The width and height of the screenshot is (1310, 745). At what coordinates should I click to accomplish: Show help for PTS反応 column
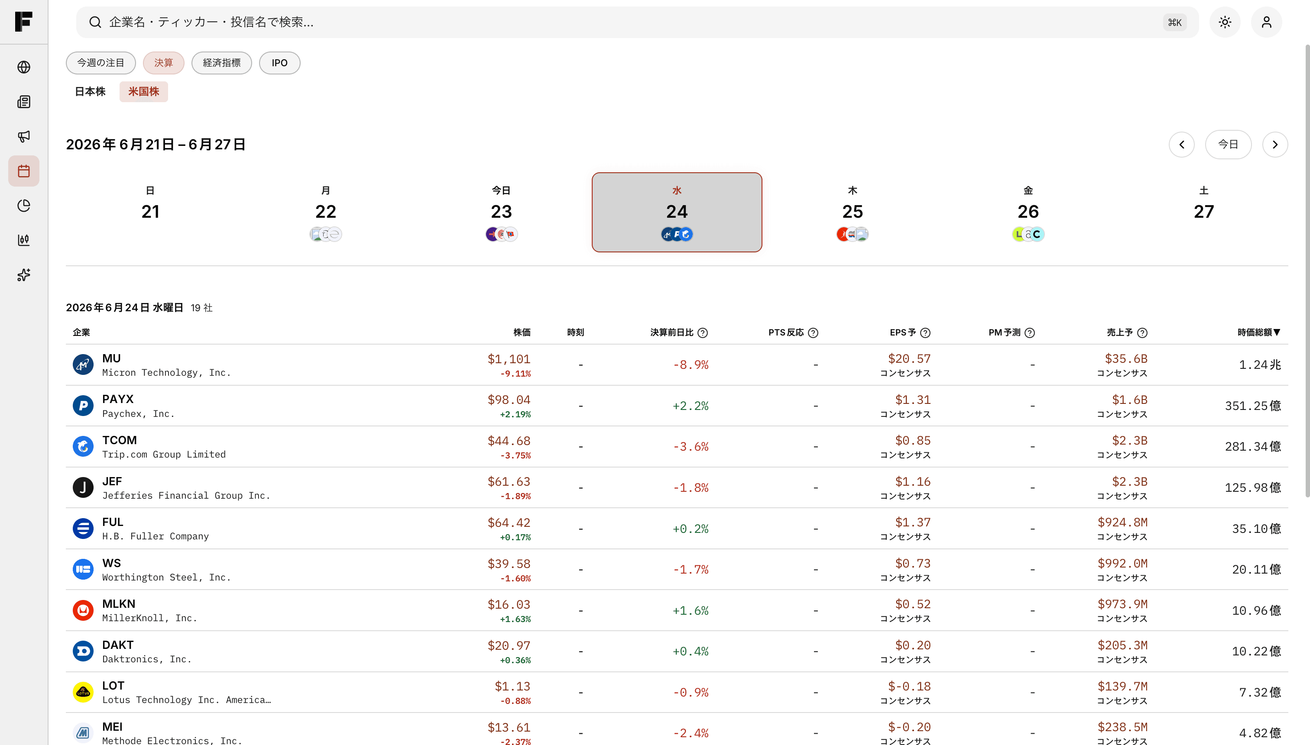point(813,332)
